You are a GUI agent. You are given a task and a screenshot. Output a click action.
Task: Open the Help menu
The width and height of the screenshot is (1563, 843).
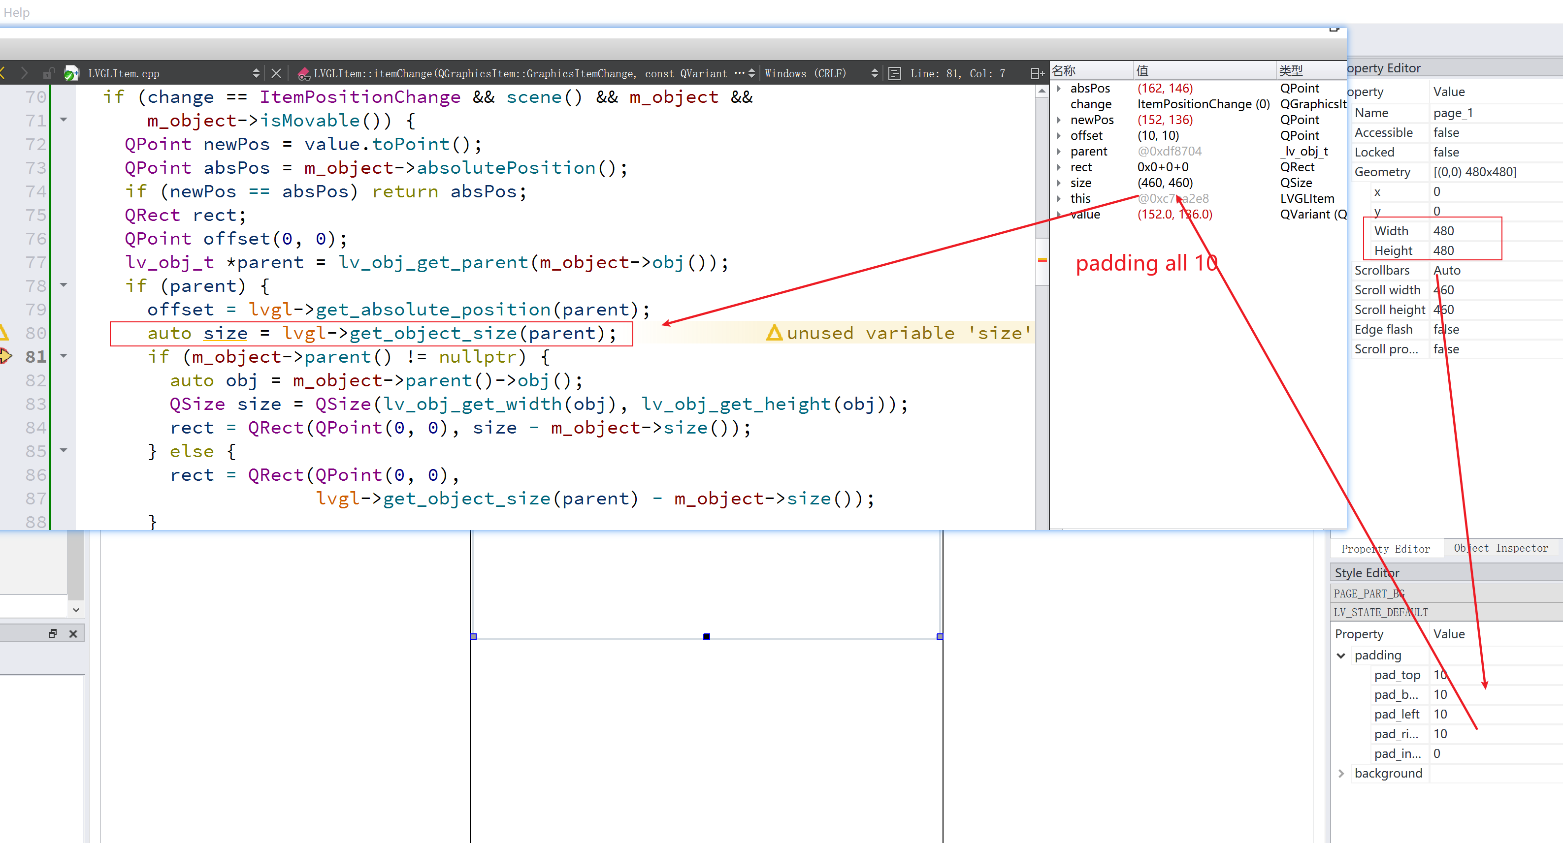click(16, 12)
